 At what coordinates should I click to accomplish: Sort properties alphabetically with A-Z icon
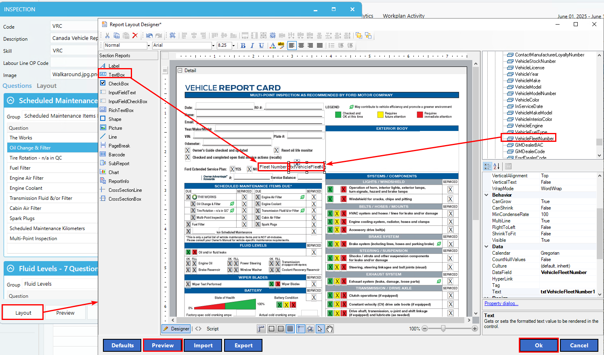coord(497,166)
